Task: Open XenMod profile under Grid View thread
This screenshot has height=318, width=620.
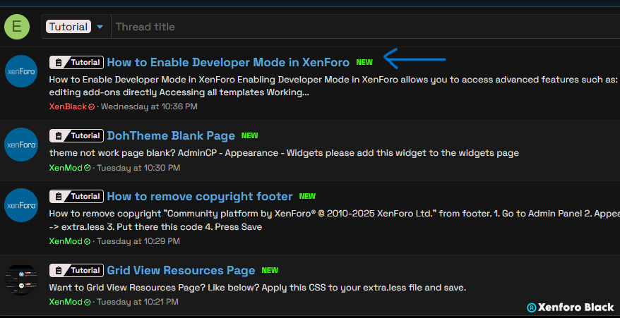Action: (x=66, y=302)
